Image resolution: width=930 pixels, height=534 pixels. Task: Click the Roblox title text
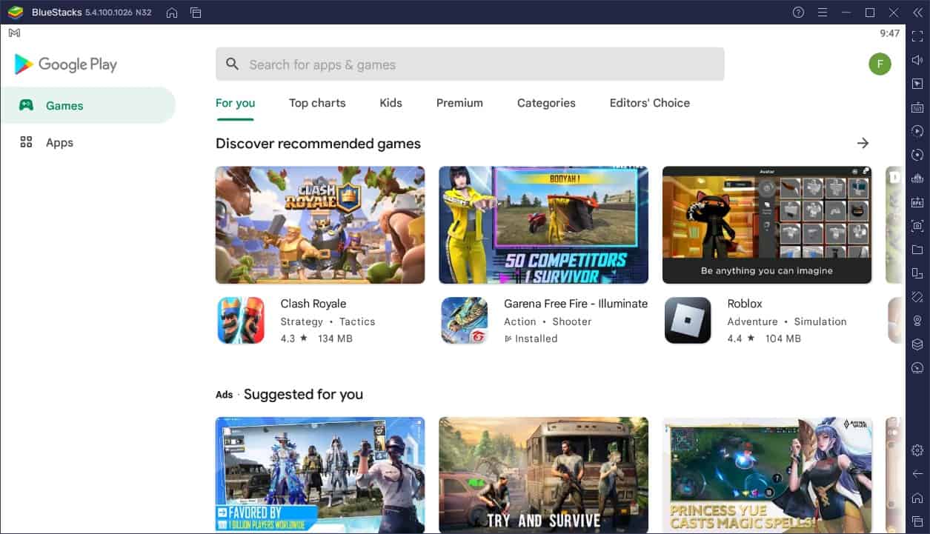(745, 304)
